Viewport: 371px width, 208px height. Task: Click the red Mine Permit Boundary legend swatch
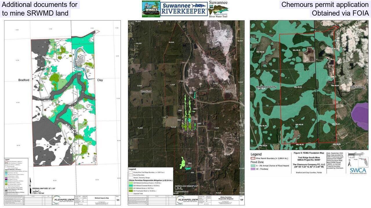pyautogui.click(x=253, y=158)
